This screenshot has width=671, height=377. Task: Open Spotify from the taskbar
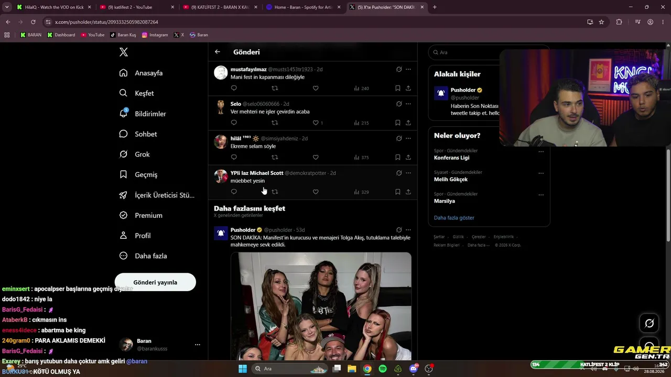[383, 369]
